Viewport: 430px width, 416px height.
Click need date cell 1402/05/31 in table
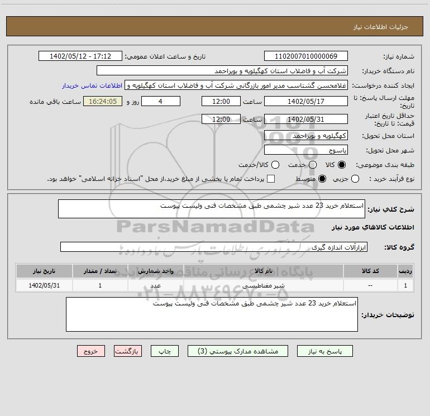pyautogui.click(x=44, y=285)
